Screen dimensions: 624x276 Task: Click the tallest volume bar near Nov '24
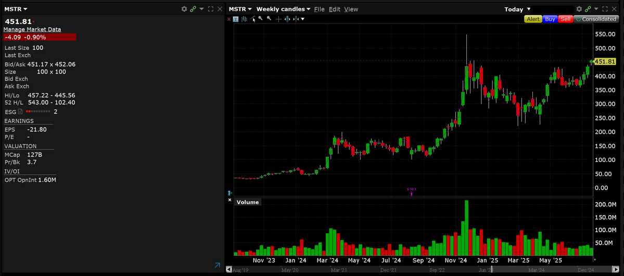tap(466, 228)
